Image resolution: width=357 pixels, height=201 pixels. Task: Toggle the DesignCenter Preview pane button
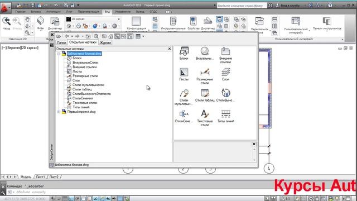[x=124, y=36]
